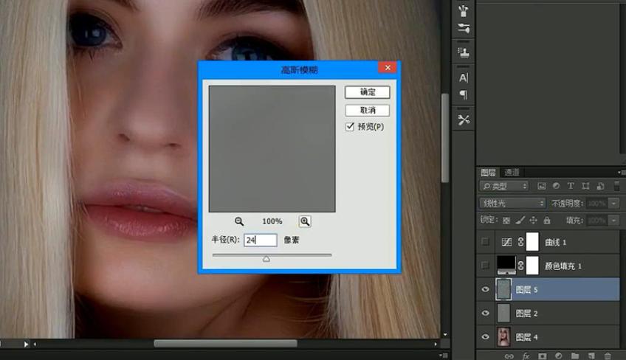626x360 pixels.
Task: Show the 曲线 1 layer visibility
Action: 486,242
